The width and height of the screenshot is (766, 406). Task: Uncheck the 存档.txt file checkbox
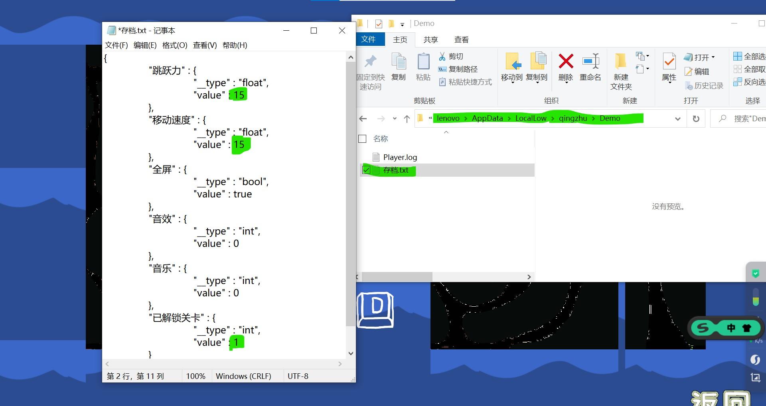366,170
